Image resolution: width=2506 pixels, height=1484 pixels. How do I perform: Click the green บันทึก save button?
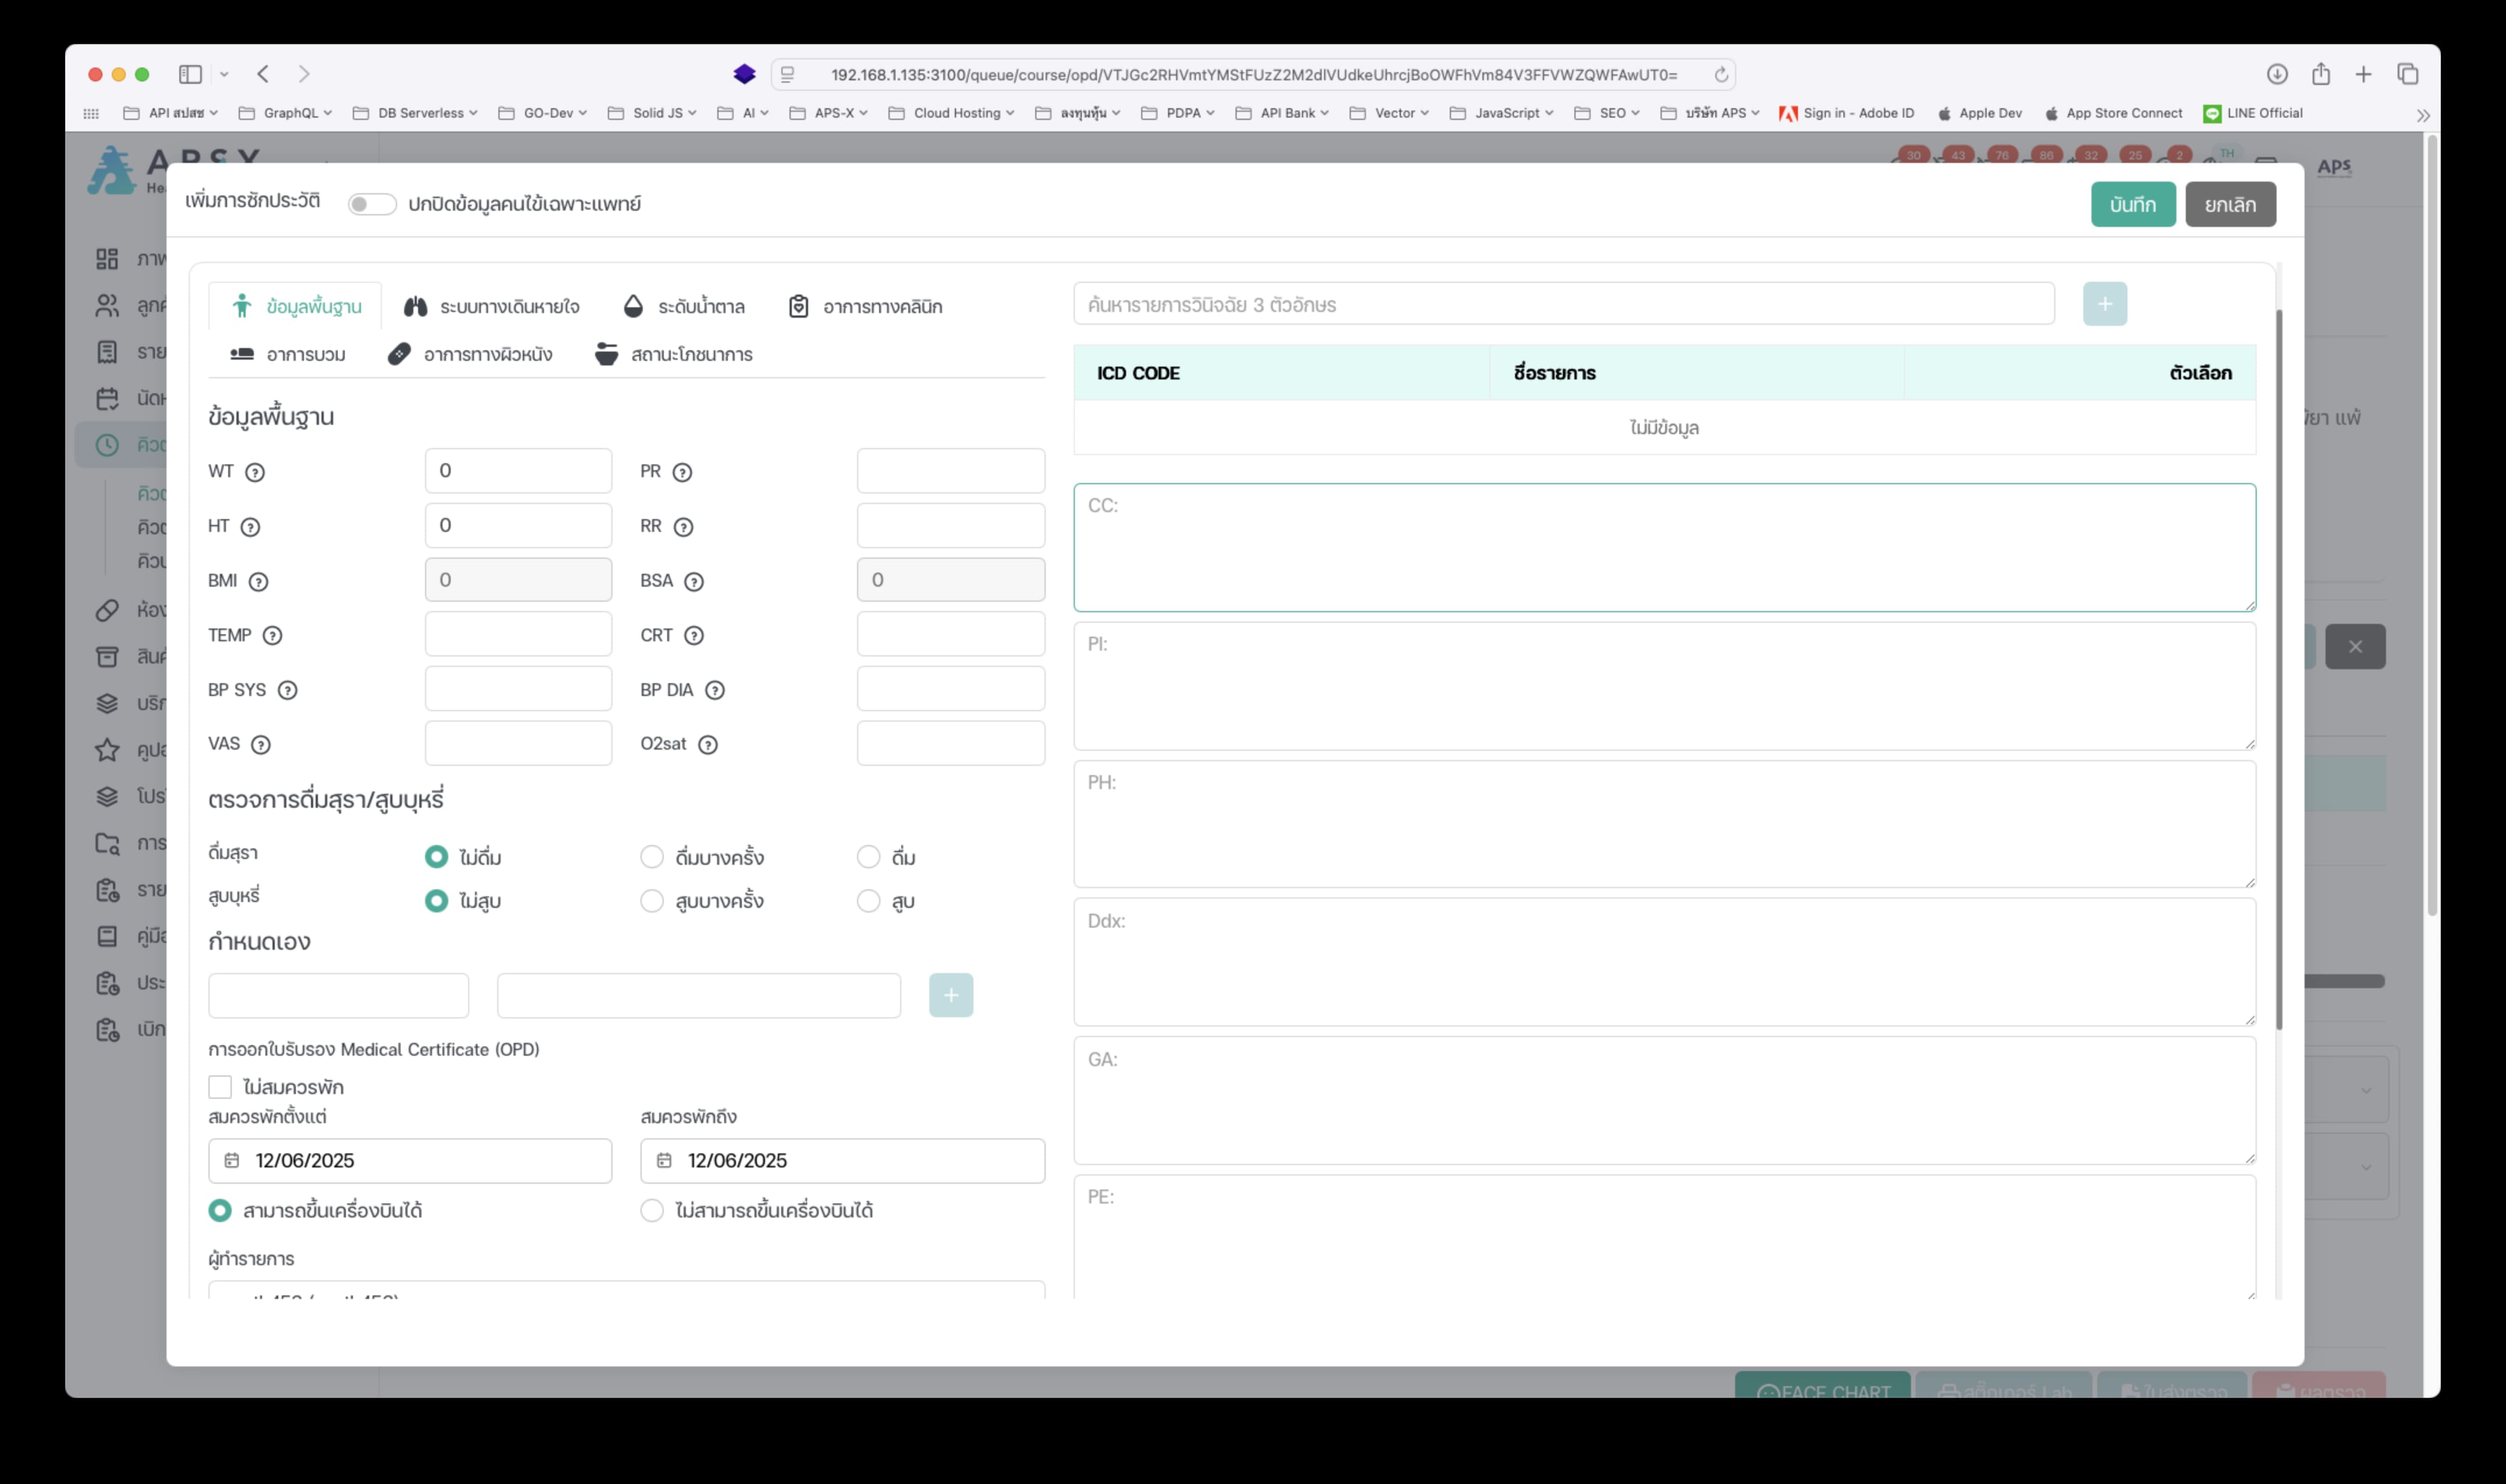[2133, 204]
